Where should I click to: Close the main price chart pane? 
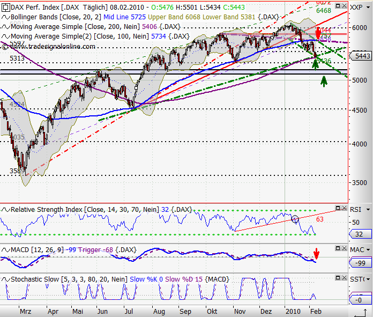pyautogui.click(x=344, y=5)
